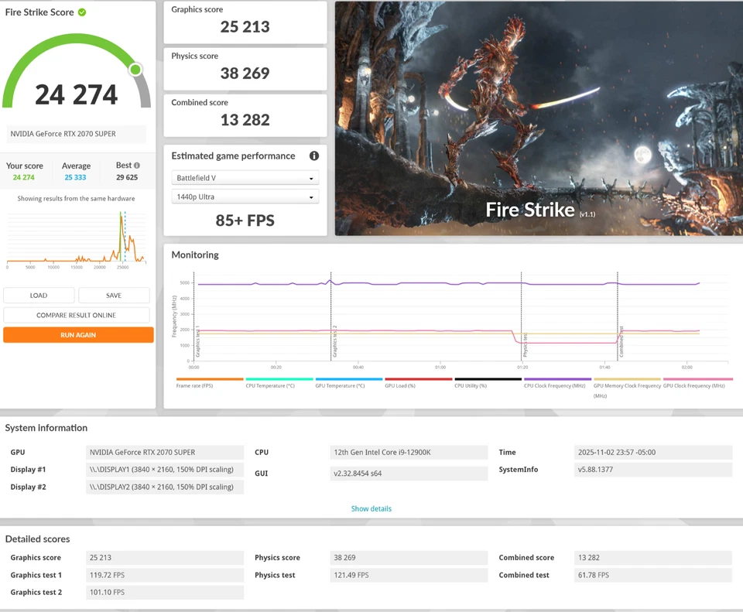Click the GPU Temperature blue legend swatch
This screenshot has width=743, height=612.
pos(349,379)
